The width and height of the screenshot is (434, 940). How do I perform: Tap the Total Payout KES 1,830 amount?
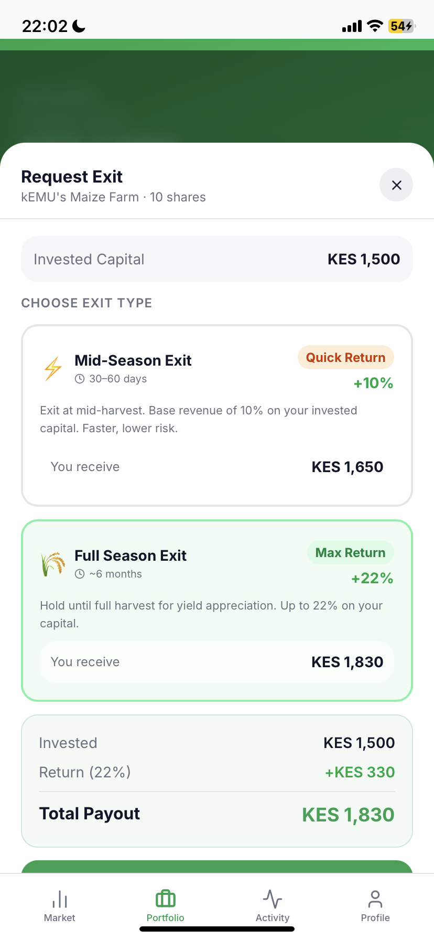pyautogui.click(x=348, y=815)
